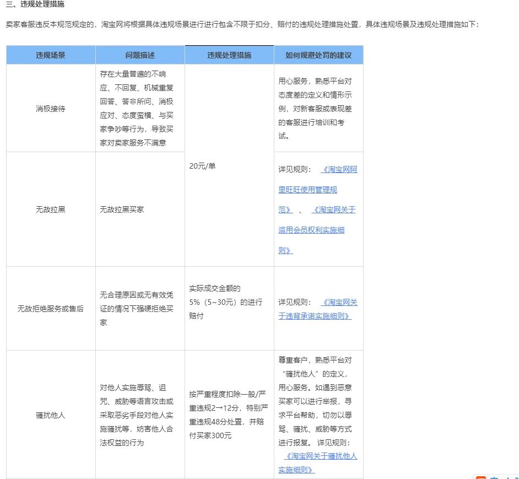This screenshot has width=519, height=479.
Task: Click intro paragraph starting 卖家客服违反本规范规定的
Action: [x=242, y=24]
